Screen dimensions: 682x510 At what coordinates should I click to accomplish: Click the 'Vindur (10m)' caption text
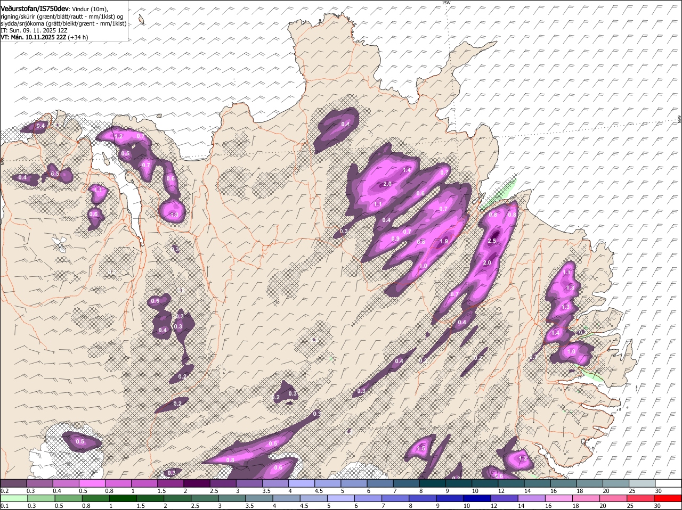point(90,9)
